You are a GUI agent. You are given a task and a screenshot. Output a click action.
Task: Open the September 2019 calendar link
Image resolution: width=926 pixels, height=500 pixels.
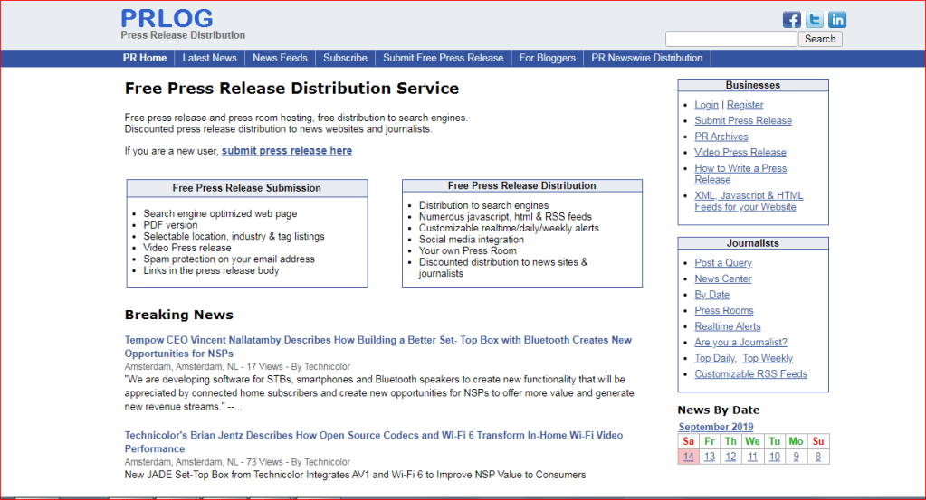(716, 427)
